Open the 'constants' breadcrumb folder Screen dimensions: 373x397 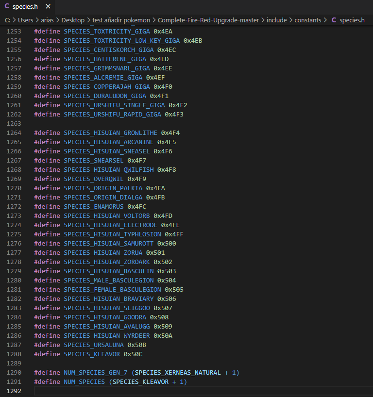[307, 20]
